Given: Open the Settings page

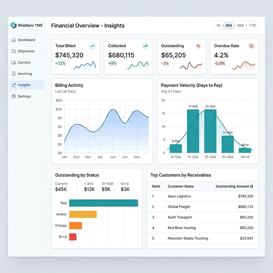Looking at the screenshot, I should point(26,96).
